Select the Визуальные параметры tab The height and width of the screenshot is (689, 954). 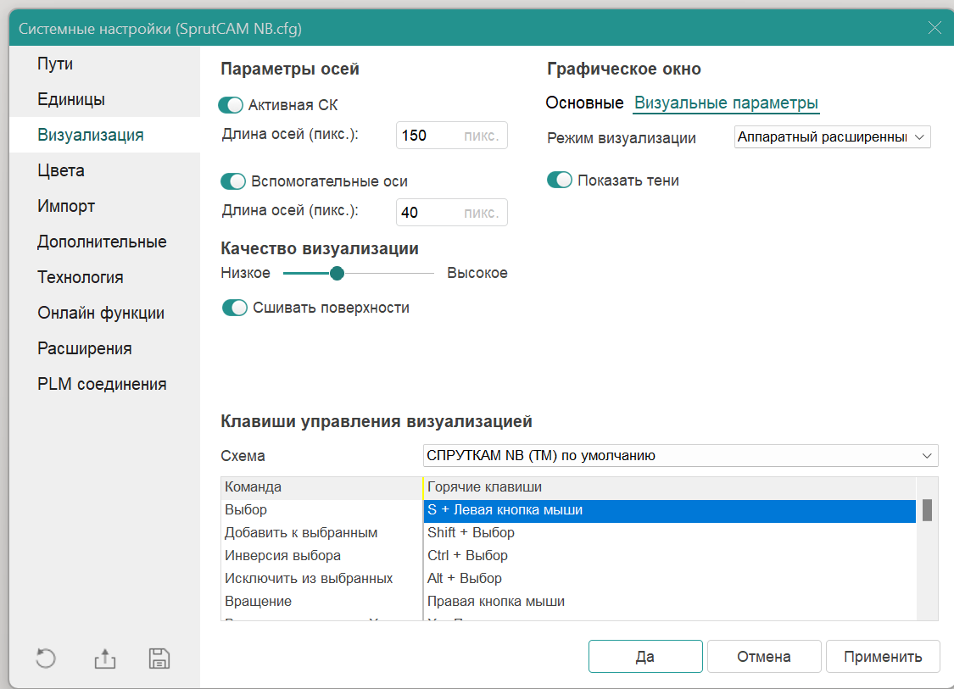point(726,103)
